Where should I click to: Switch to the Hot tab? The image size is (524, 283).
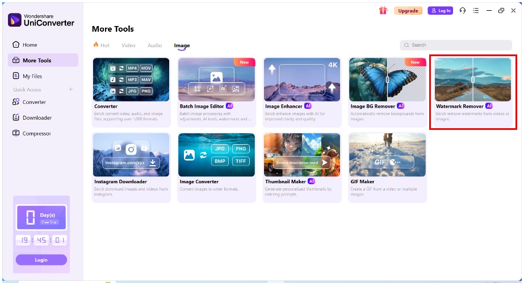(101, 45)
